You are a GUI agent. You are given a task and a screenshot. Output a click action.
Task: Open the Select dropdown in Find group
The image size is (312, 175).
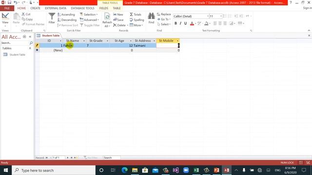click(164, 24)
